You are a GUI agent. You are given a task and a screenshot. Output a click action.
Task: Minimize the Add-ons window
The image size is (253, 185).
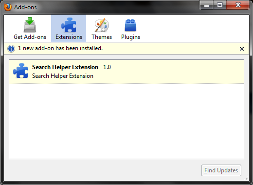point(207,5)
